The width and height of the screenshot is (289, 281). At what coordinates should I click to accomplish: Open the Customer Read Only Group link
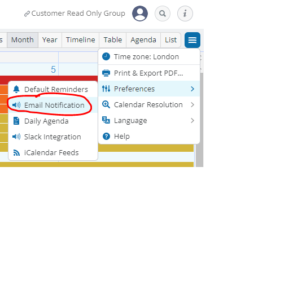75,14
